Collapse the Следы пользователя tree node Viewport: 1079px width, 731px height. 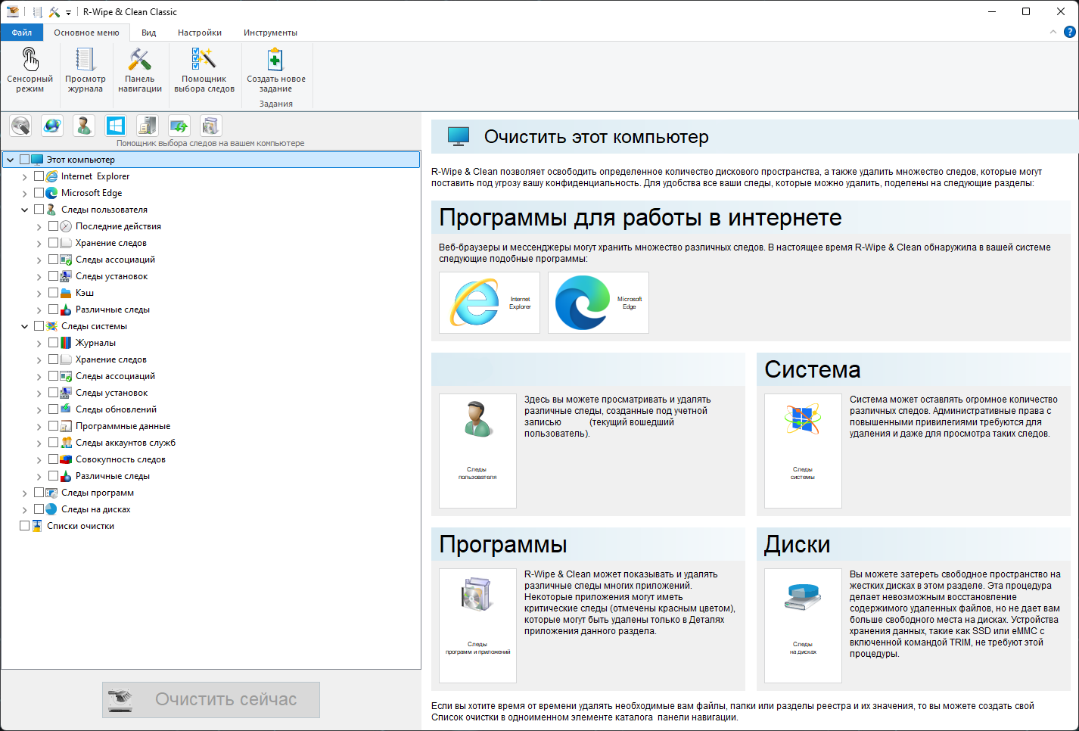(24, 210)
